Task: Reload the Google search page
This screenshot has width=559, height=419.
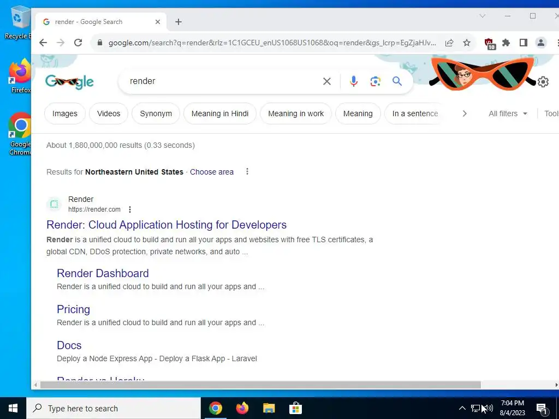Action: click(78, 43)
